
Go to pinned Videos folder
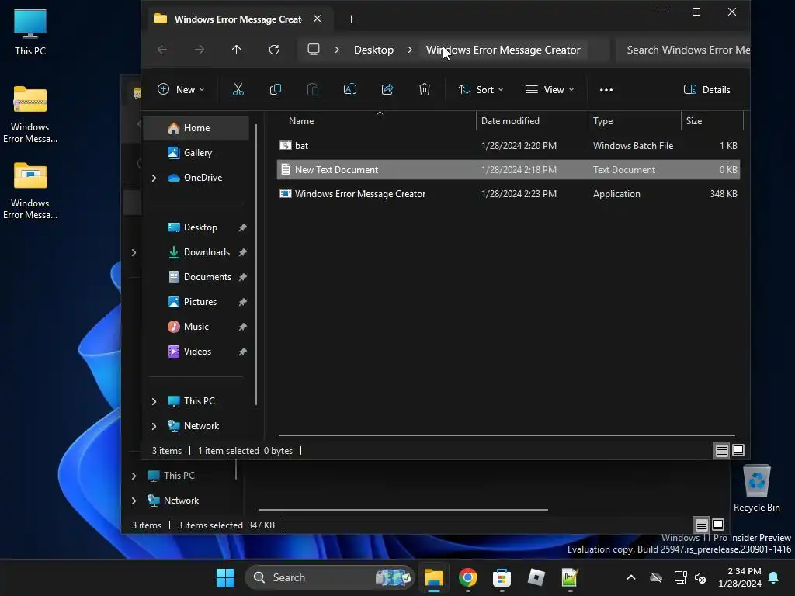[196, 352]
